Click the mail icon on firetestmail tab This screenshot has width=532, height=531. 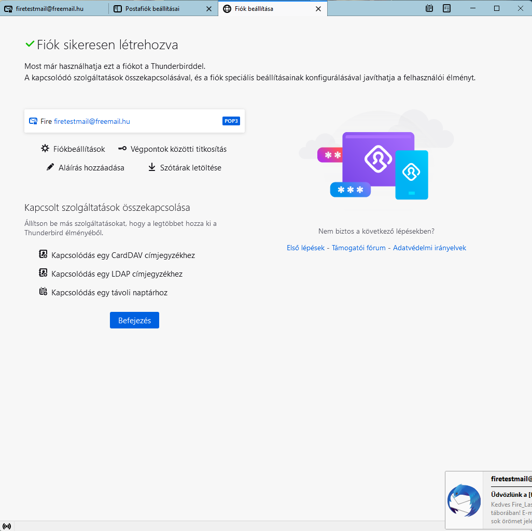click(x=8, y=9)
